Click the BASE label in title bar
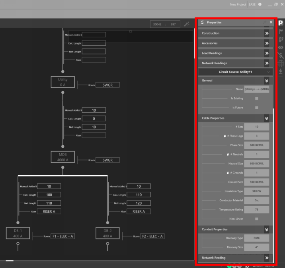Image resolution: width=285 pixels, height=268 pixels. pos(252,4)
